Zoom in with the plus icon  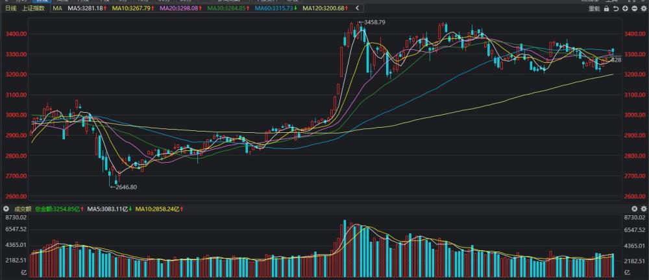coord(625,9)
